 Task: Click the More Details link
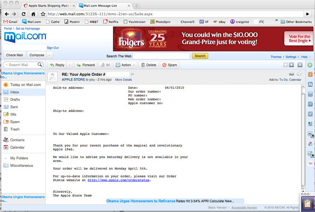124,80
